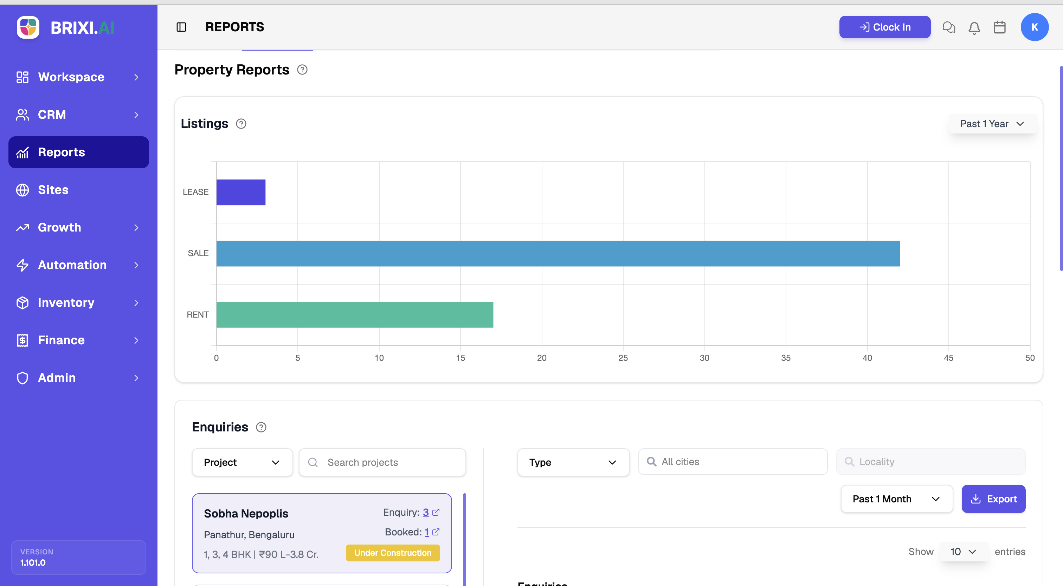The image size is (1063, 586).
Task: Open the notifications bell
Action: tap(974, 28)
